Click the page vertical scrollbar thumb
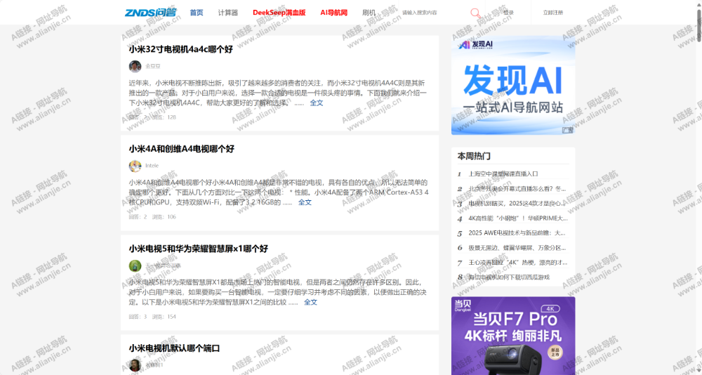 pyautogui.click(x=699, y=26)
